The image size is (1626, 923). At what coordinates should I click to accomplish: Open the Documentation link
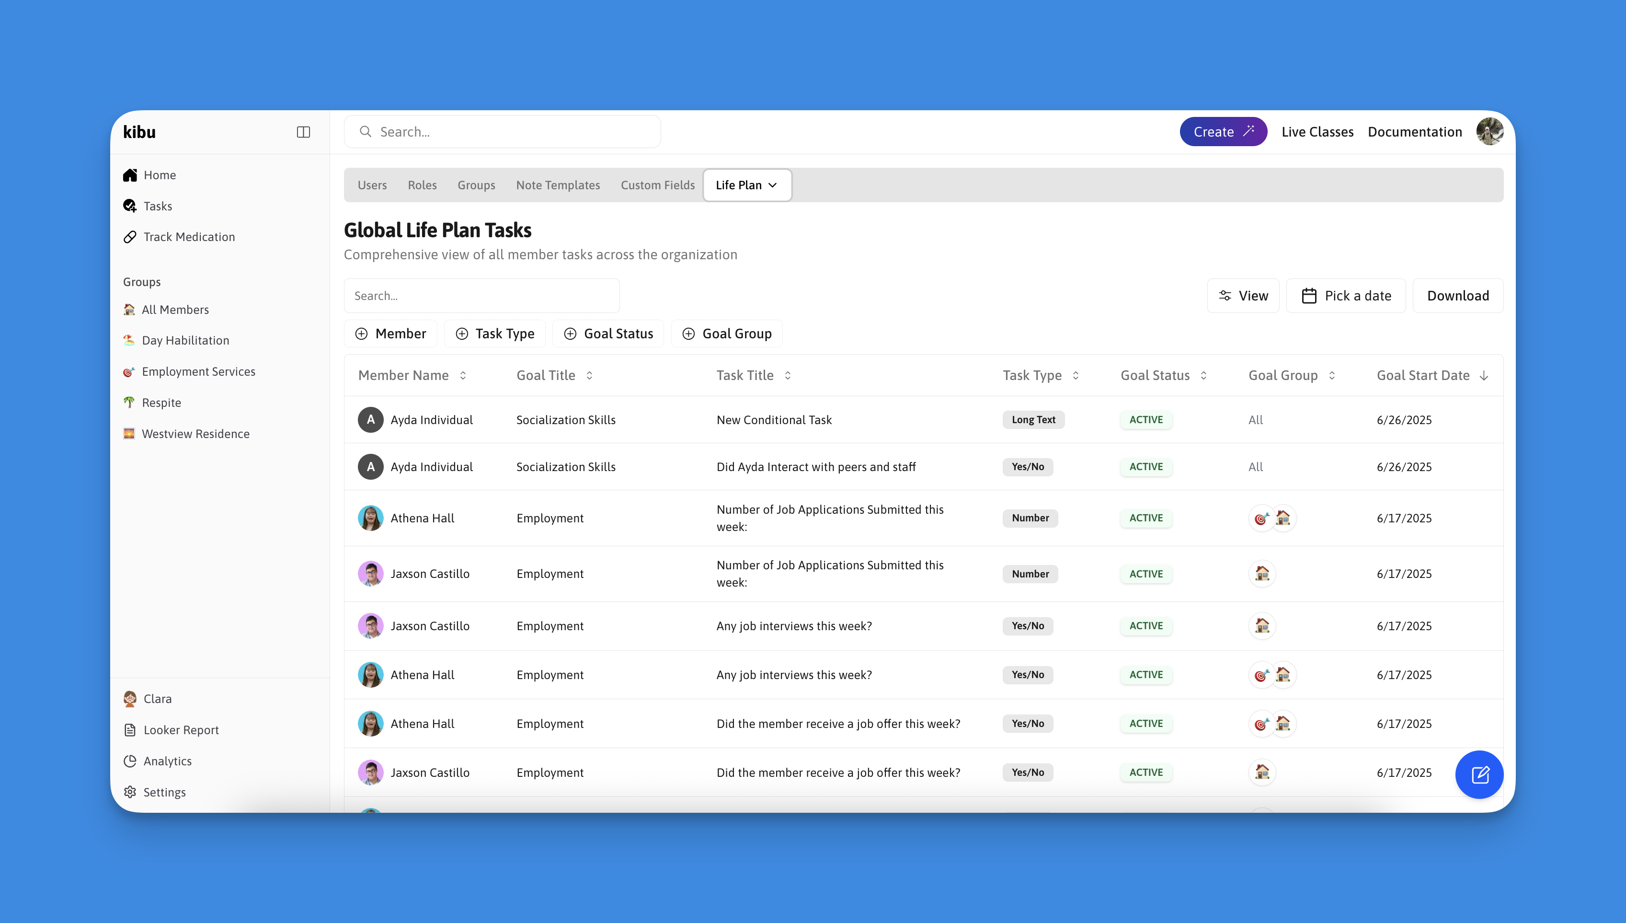[1414, 132]
